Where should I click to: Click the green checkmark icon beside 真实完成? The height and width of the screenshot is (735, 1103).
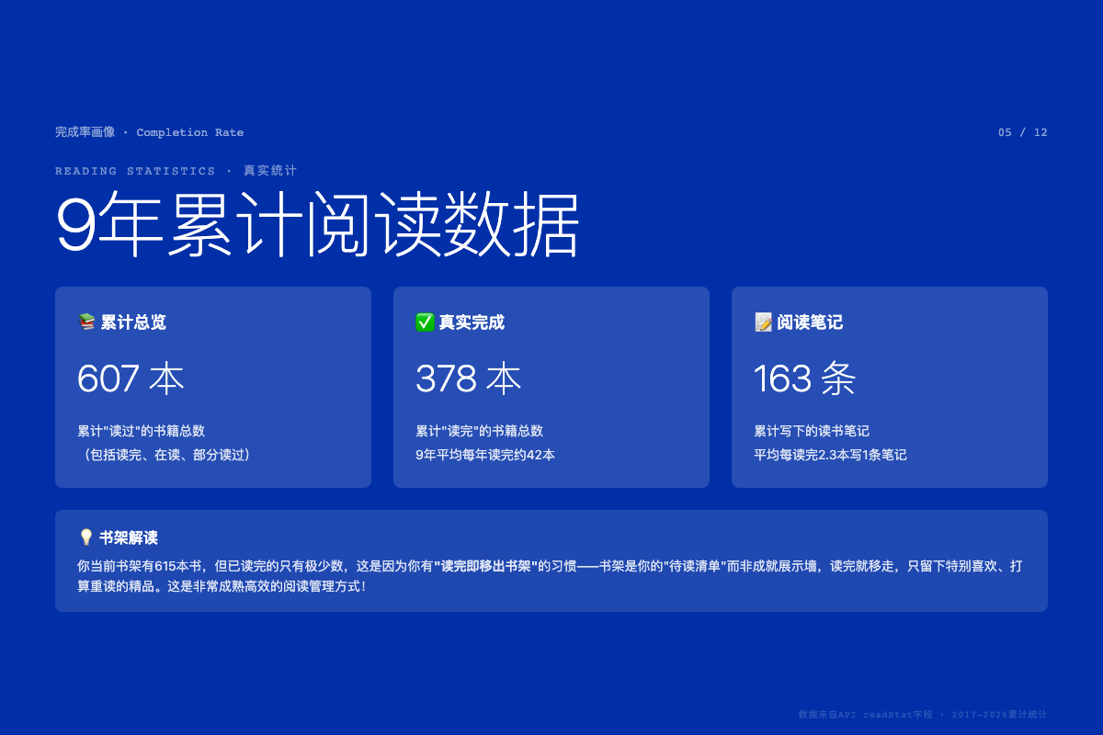point(425,322)
